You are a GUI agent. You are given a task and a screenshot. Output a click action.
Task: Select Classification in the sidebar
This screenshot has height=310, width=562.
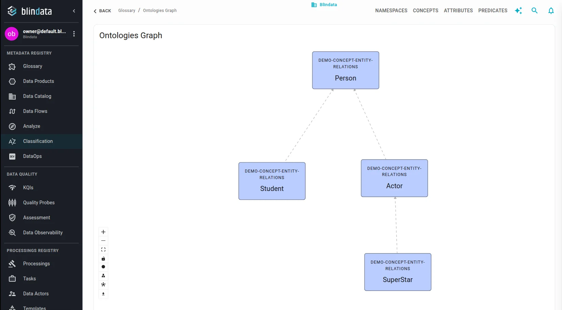41,141
